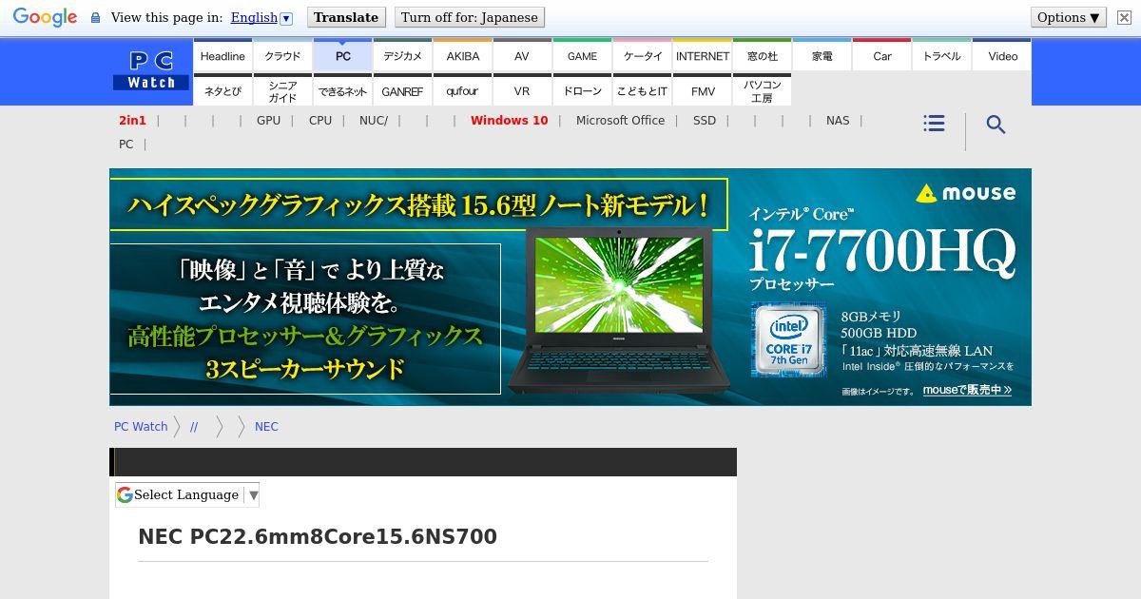Open the できるネット tab
Screen dimensions: 1141x599
tap(342, 91)
